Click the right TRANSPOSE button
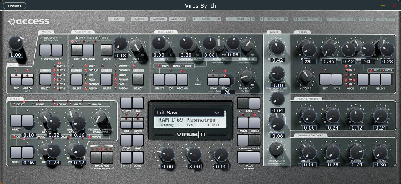 [107, 158]
